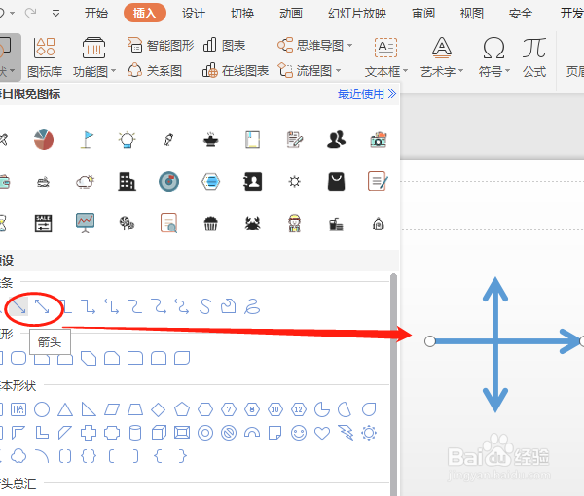Click the 最近使用 link
This screenshot has width=584, height=496.
tap(367, 93)
